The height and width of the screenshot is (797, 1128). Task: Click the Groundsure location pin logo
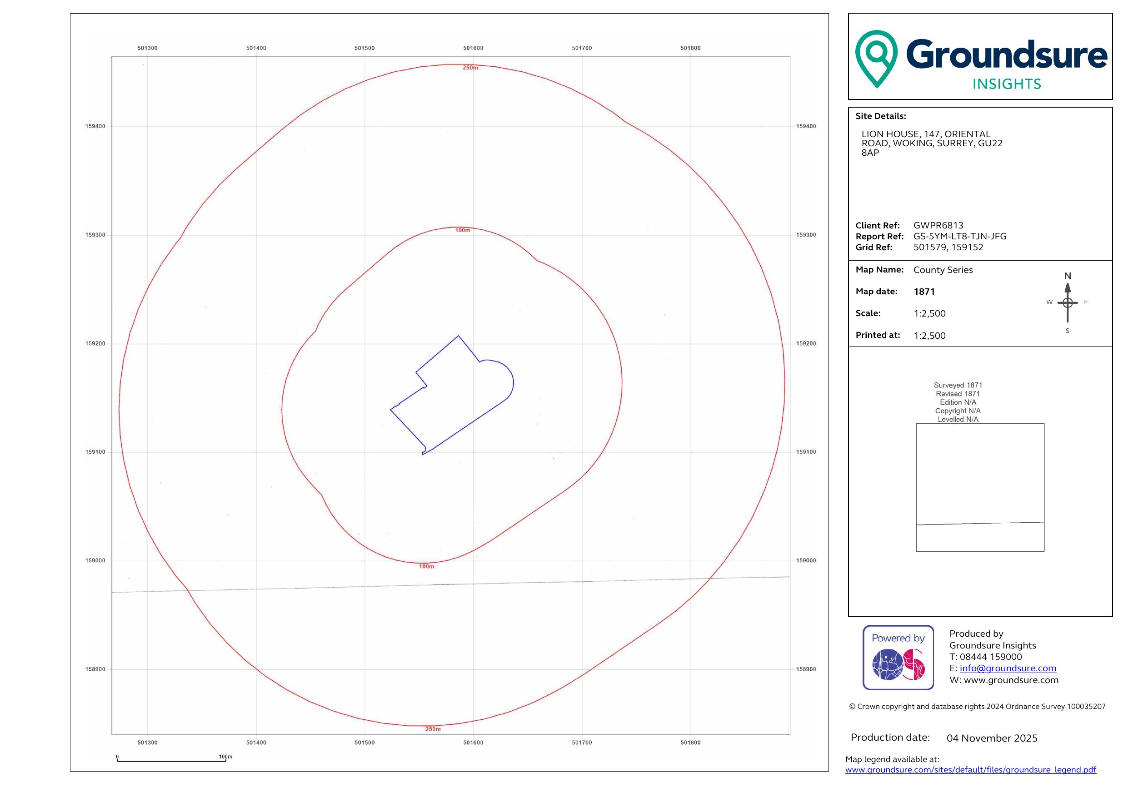tap(876, 58)
